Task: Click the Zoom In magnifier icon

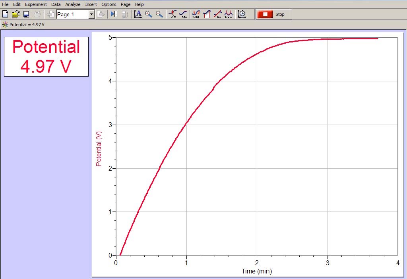Action: point(149,14)
